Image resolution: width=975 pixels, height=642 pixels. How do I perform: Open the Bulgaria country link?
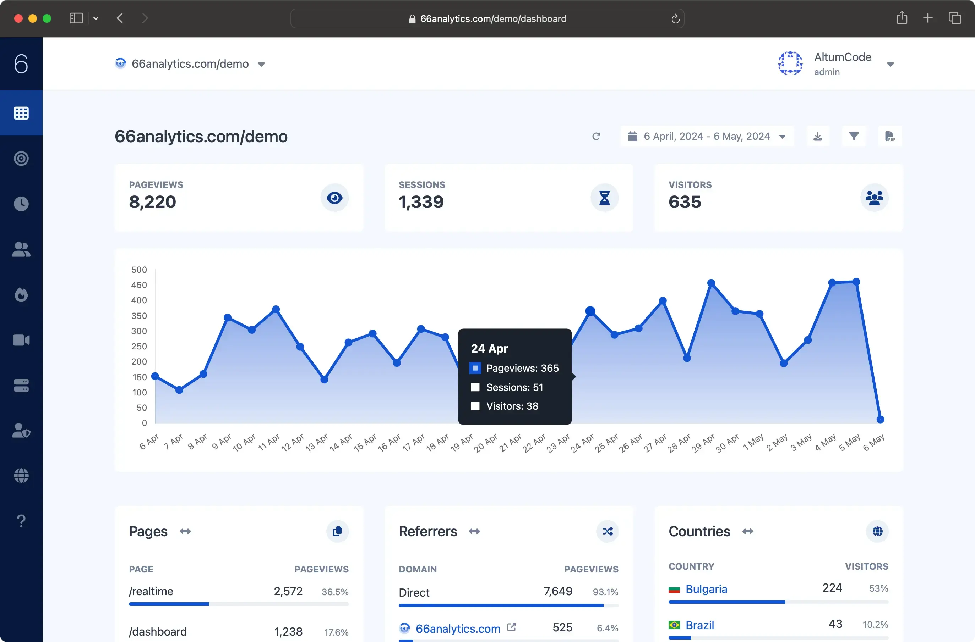(706, 589)
